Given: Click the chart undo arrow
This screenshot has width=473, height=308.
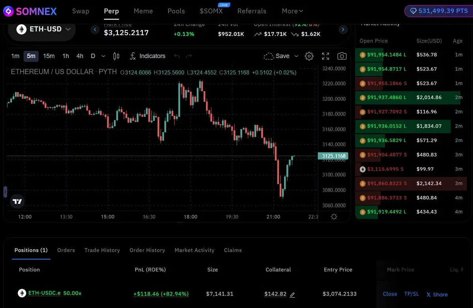Looking at the screenshot, I should (x=177, y=56).
